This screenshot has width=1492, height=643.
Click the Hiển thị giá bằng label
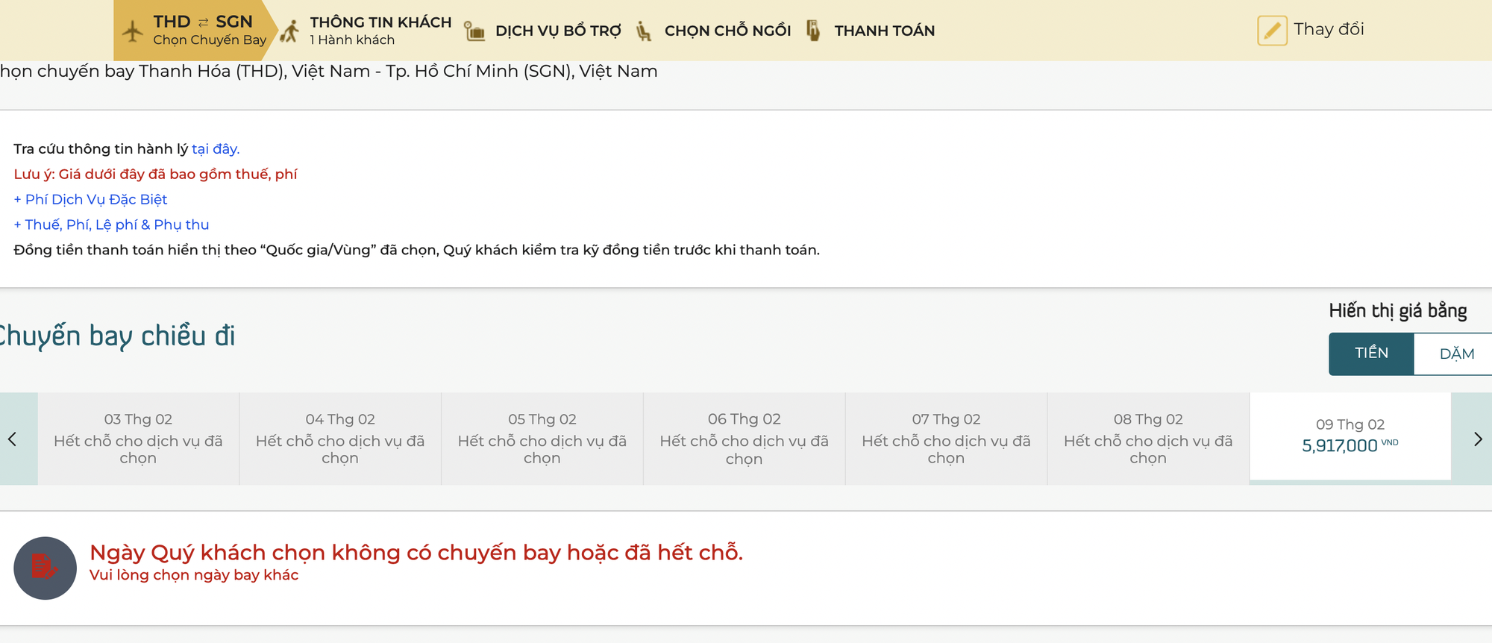(x=1398, y=310)
